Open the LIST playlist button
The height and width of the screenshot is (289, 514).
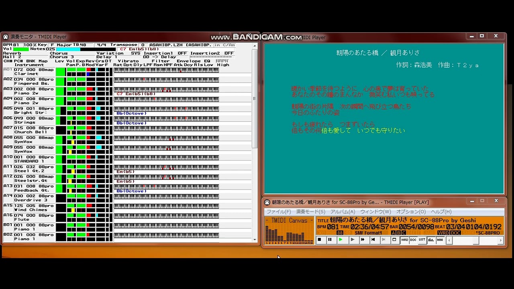click(x=422, y=240)
